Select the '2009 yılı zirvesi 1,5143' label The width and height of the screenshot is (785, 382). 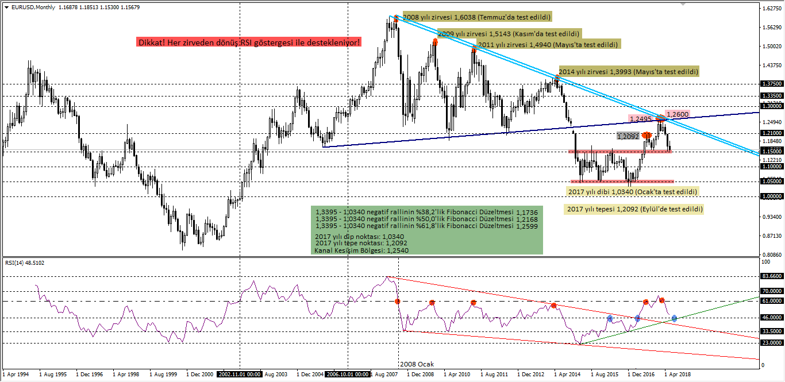pyautogui.click(x=509, y=34)
